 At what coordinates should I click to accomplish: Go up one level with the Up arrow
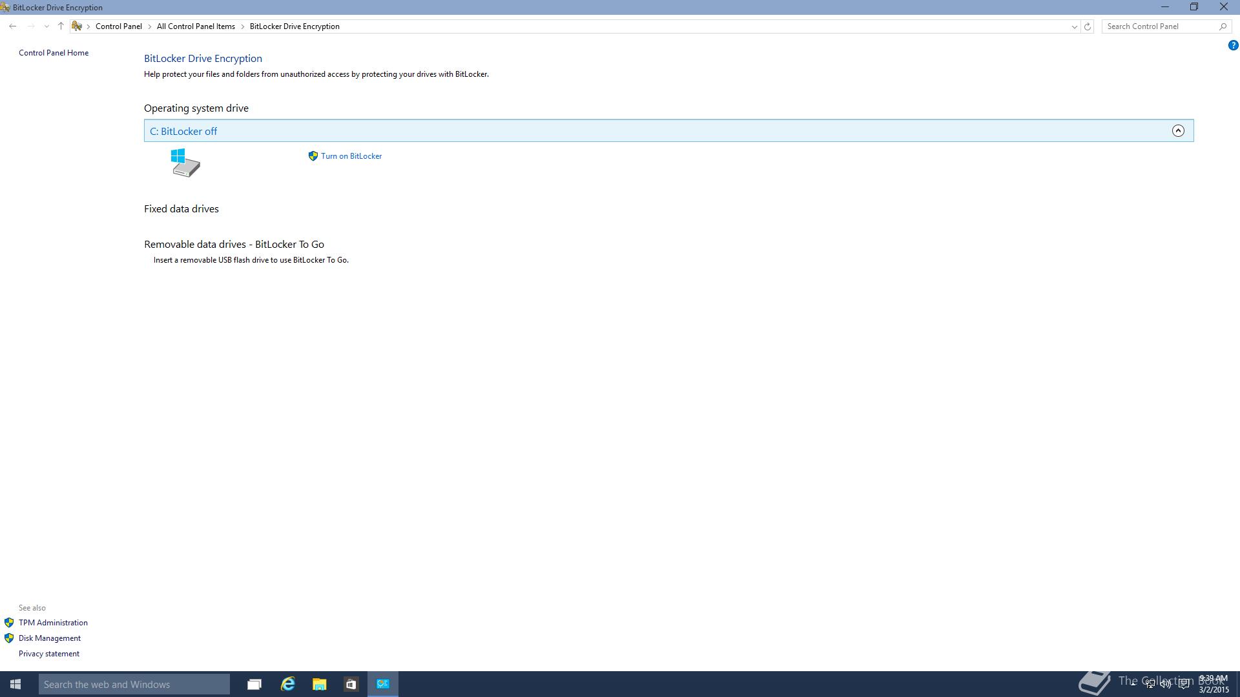pyautogui.click(x=61, y=26)
